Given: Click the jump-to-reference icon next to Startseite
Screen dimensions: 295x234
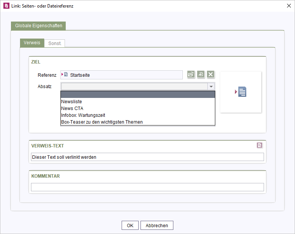Looking at the screenshot, I should pyautogui.click(x=201, y=74).
